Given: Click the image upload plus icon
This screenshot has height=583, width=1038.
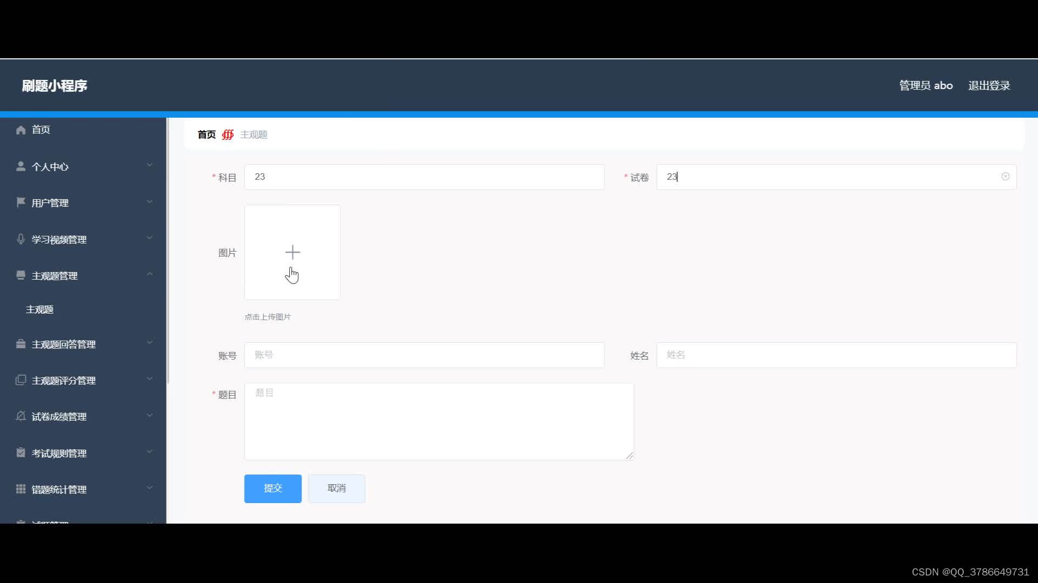Looking at the screenshot, I should click(x=291, y=252).
